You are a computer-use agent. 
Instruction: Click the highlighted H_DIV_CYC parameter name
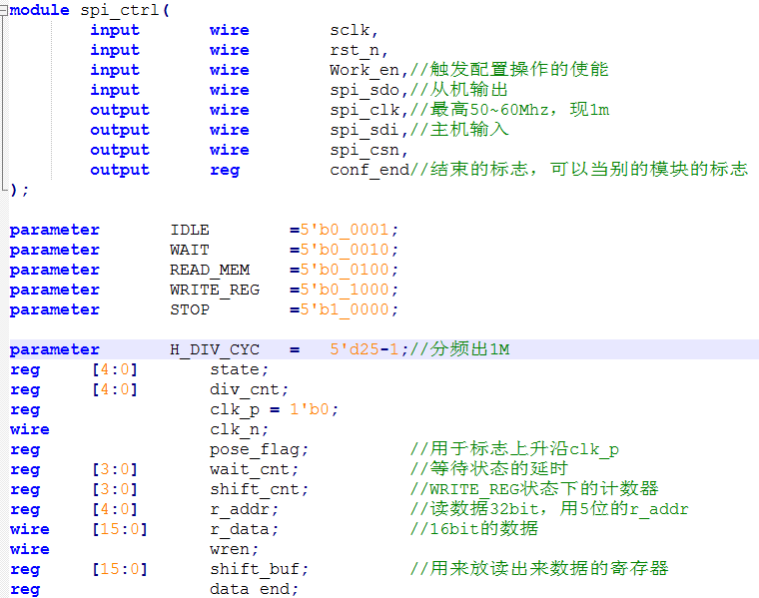tap(215, 349)
